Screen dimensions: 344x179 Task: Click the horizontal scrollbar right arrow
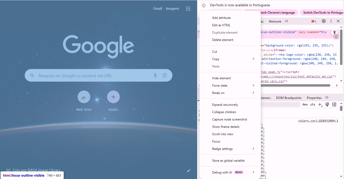click(337, 85)
